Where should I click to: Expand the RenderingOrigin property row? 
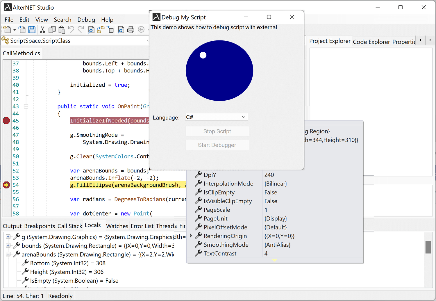pyautogui.click(x=191, y=236)
